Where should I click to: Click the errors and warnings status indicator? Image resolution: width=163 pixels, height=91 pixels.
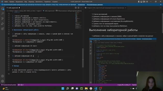[21, 85]
